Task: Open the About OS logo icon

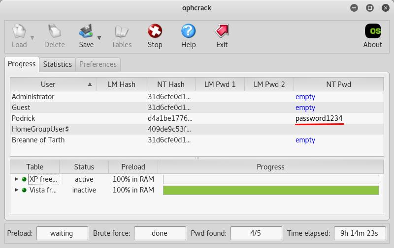Action: [373, 31]
